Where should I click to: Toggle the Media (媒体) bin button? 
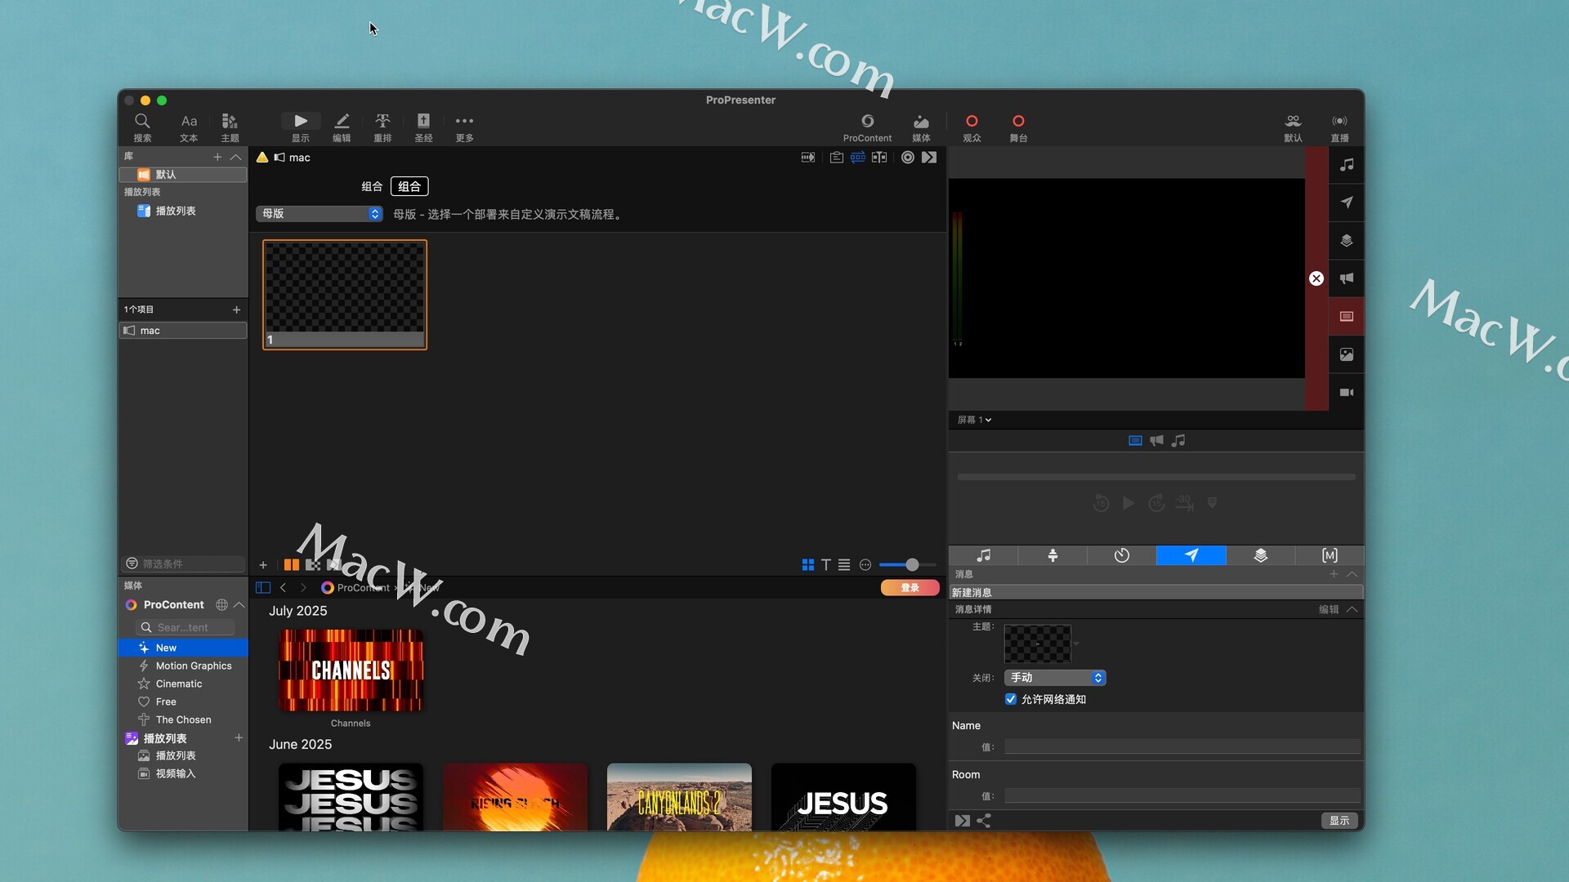921,127
